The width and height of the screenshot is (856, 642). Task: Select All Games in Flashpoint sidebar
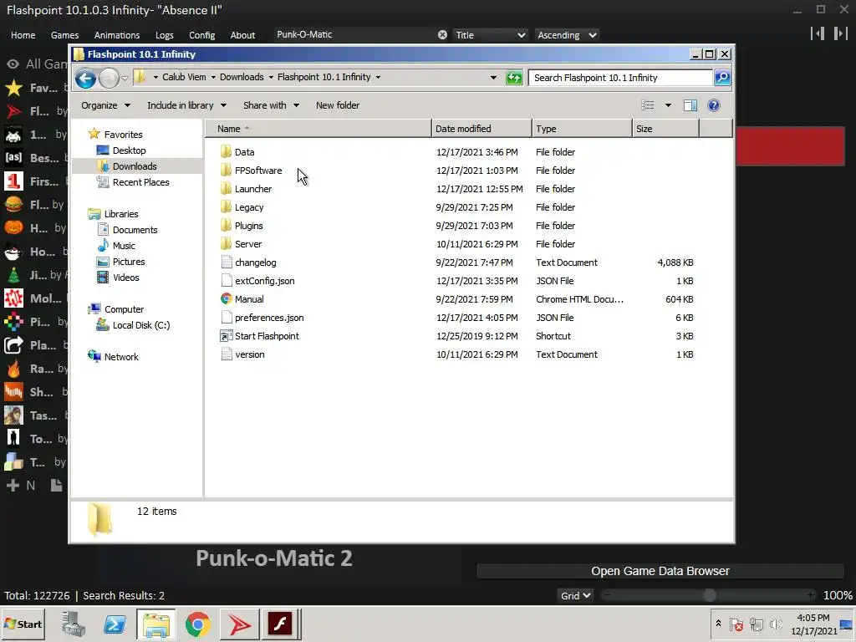click(x=36, y=64)
